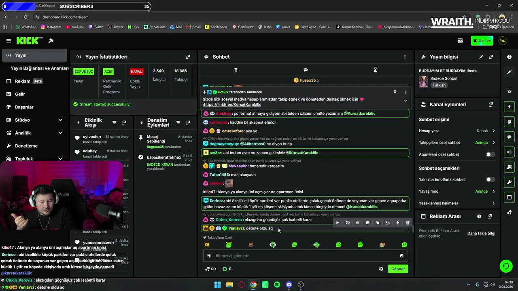This screenshot has width=518, height=291.
Task: Pop out the Yayın bilgisi panel
Action: 491,57
